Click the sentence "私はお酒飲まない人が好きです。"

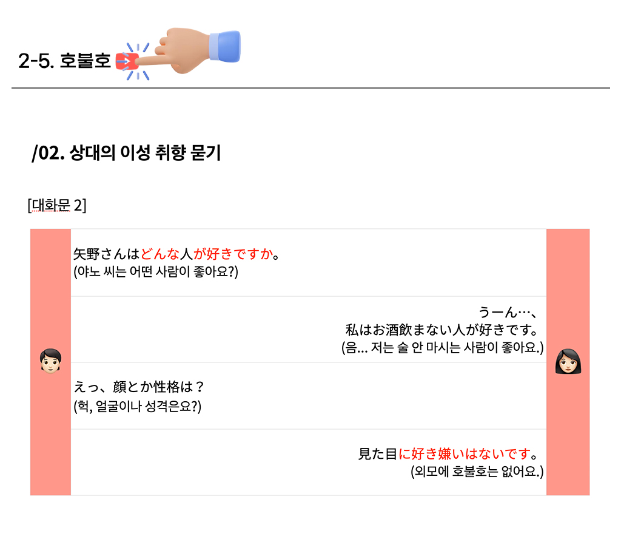point(441,331)
